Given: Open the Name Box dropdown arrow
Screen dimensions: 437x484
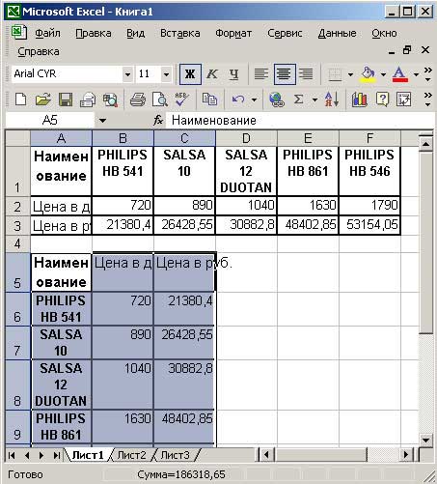Looking at the screenshot, I should coord(102,121).
